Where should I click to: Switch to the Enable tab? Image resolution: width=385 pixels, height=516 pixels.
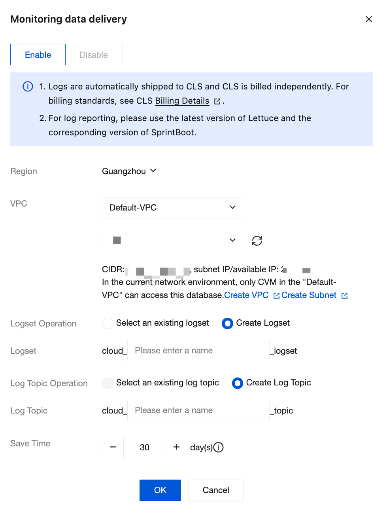pyautogui.click(x=38, y=55)
